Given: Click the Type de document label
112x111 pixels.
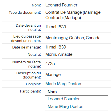Looking at the screenshot, I should (x=25, y=13).
